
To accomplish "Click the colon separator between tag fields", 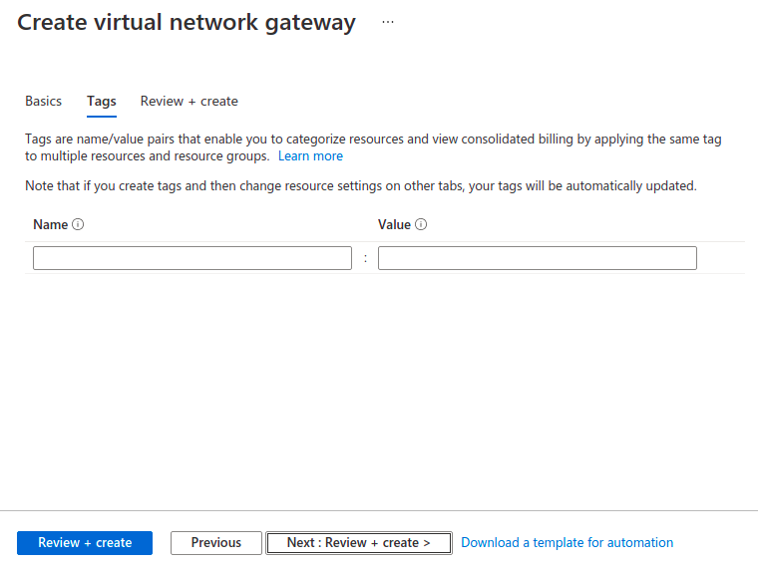I will coord(365,258).
